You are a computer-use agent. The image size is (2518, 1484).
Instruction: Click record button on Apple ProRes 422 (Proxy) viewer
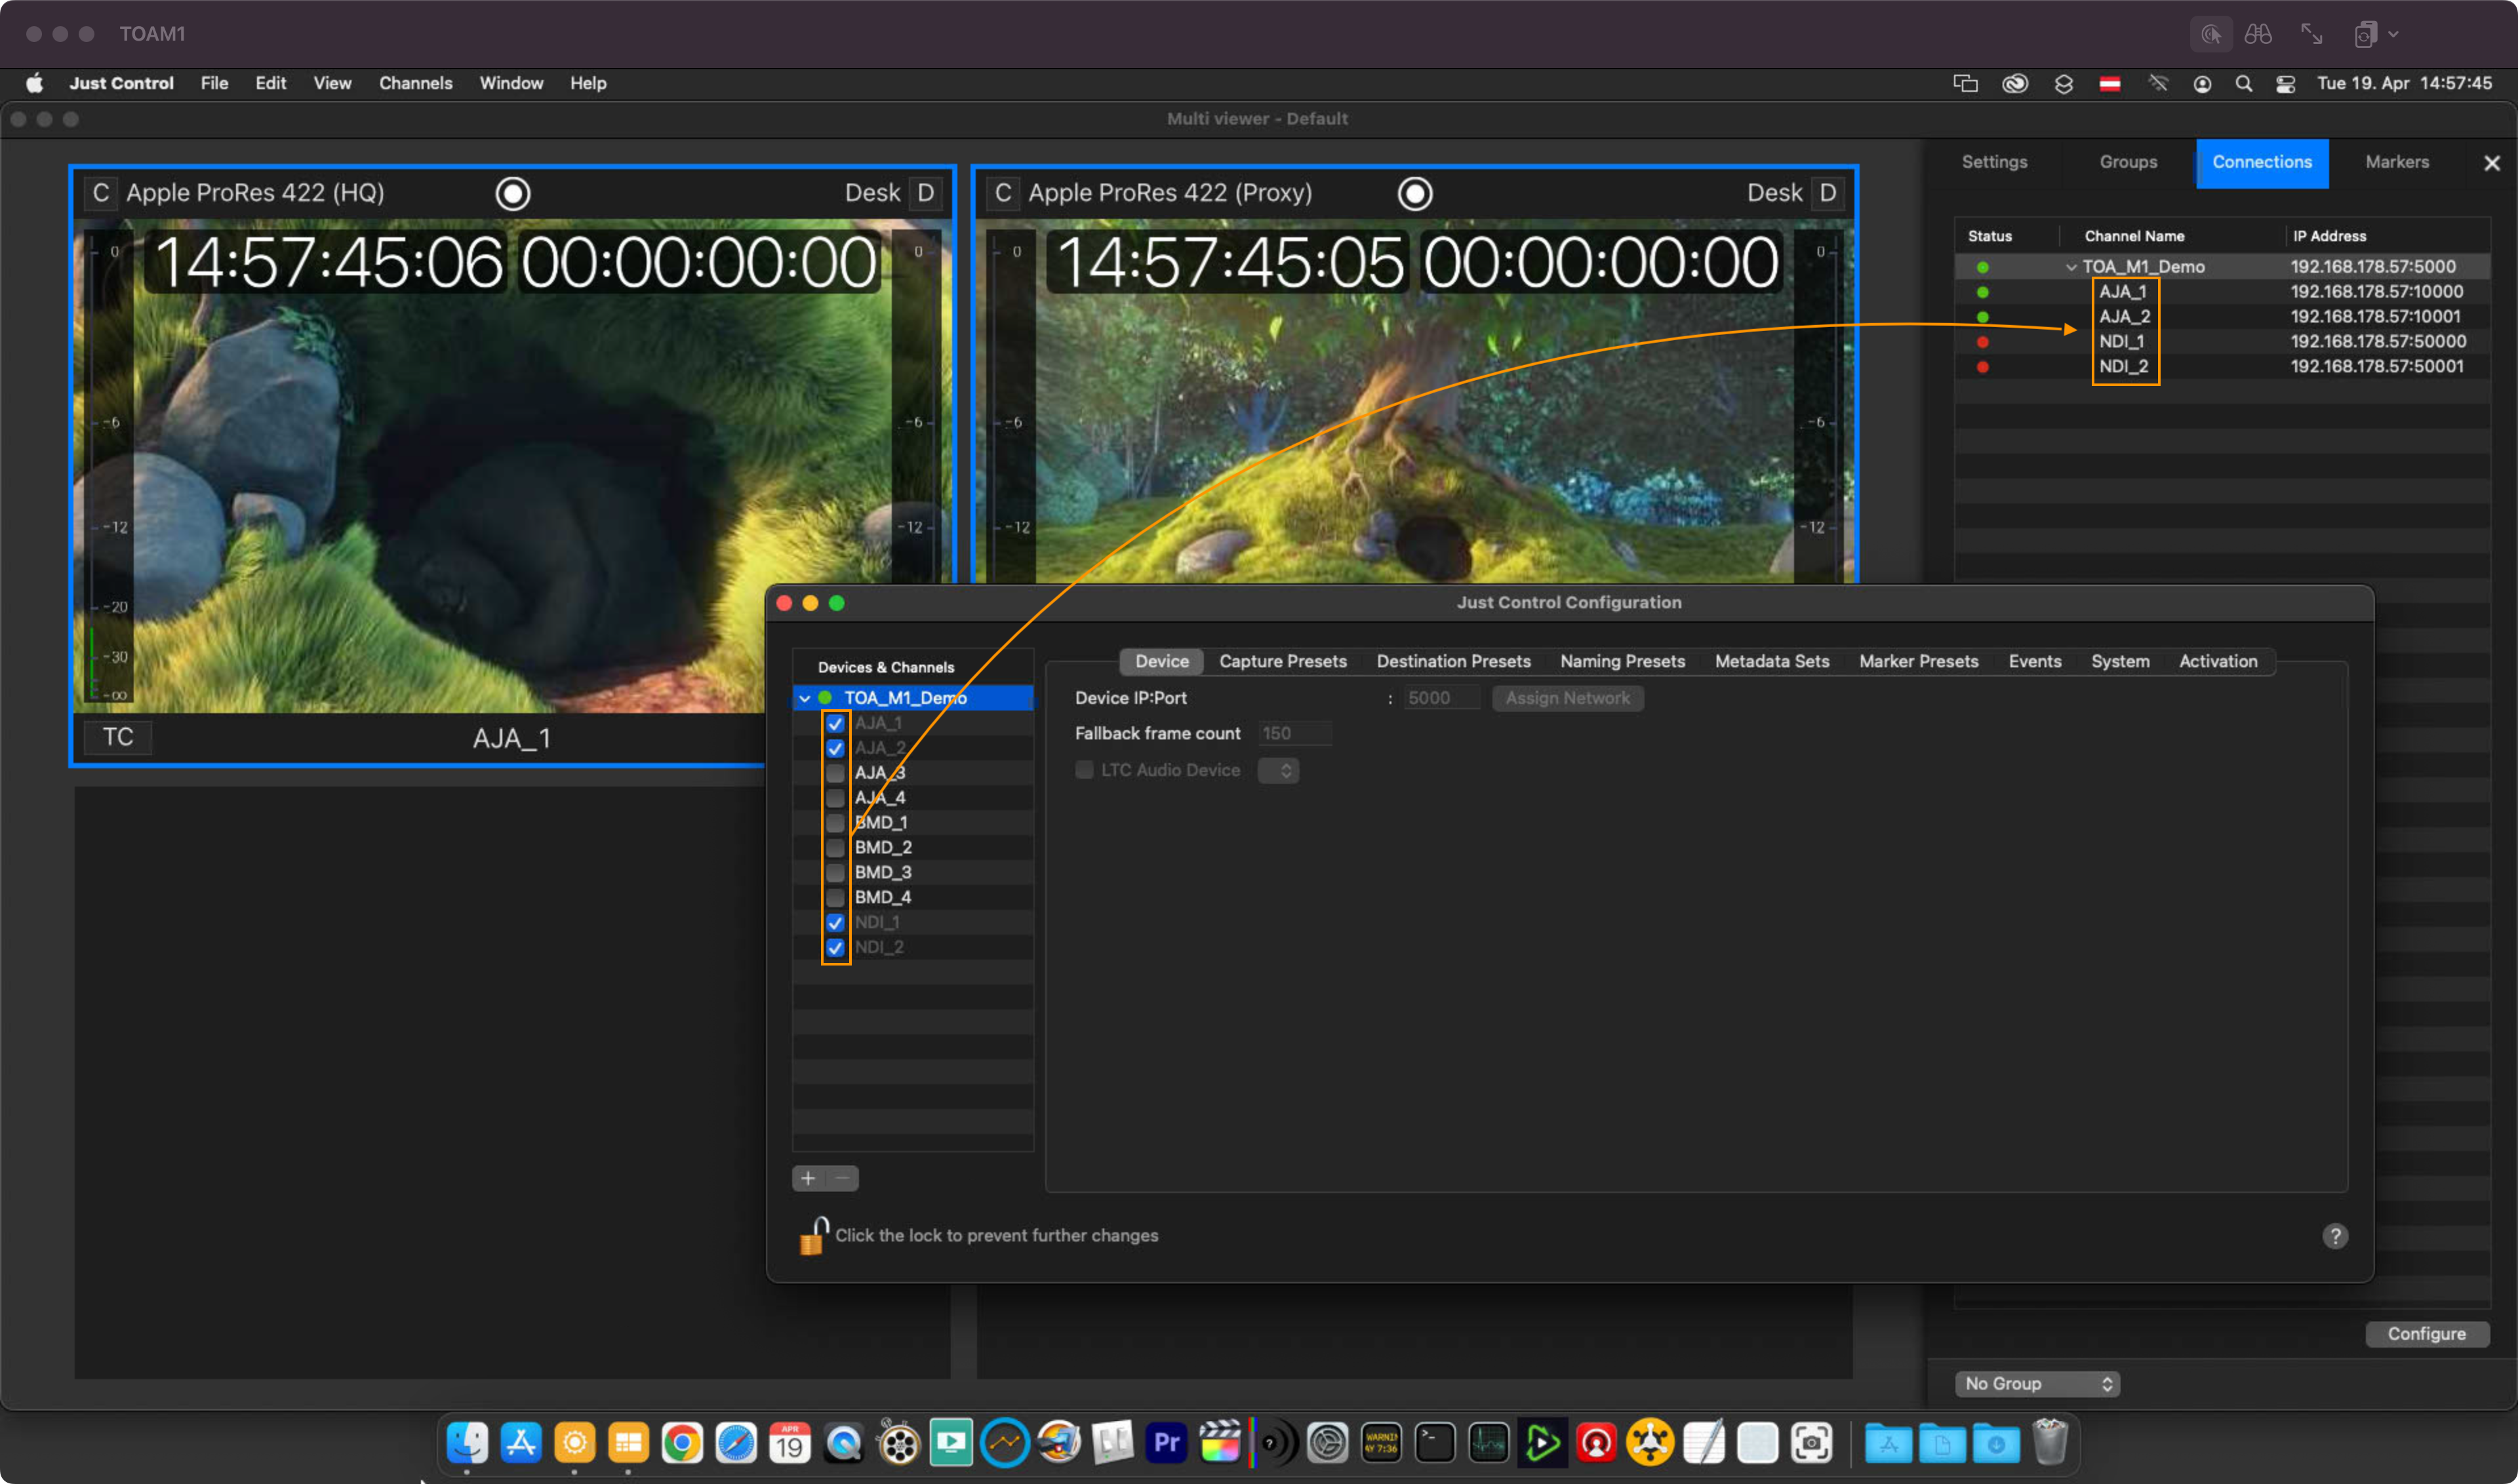[1414, 193]
